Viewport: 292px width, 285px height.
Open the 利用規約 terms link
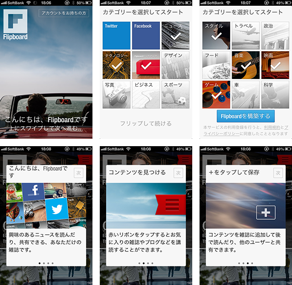pos(272,127)
